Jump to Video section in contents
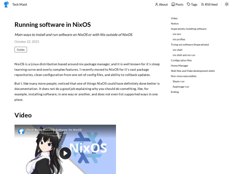The height and width of the screenshot is (174, 232). [174, 18]
